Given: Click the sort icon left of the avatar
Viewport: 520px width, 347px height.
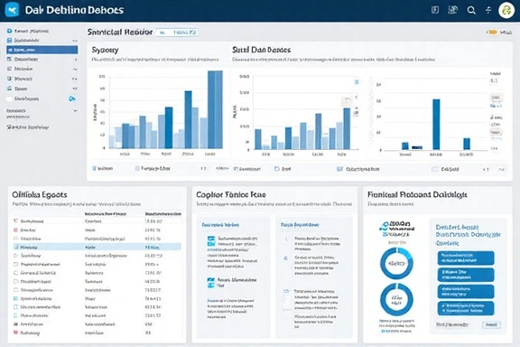Looking at the screenshot, I should click(x=488, y=10).
